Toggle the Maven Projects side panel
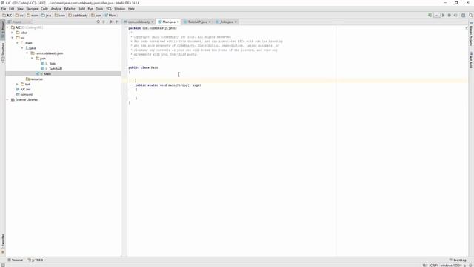The height and width of the screenshot is (267, 474). [471, 35]
